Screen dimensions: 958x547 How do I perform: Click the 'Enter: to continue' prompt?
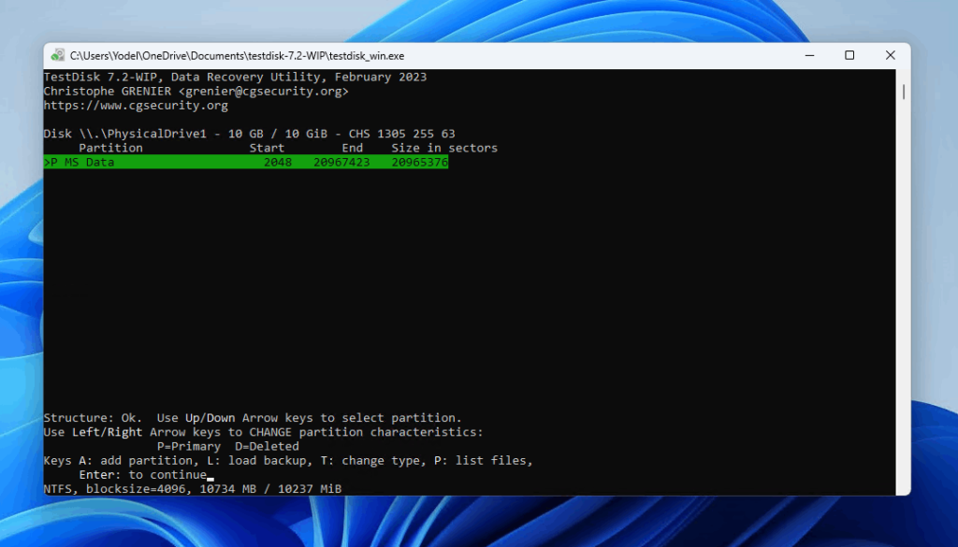(142, 475)
